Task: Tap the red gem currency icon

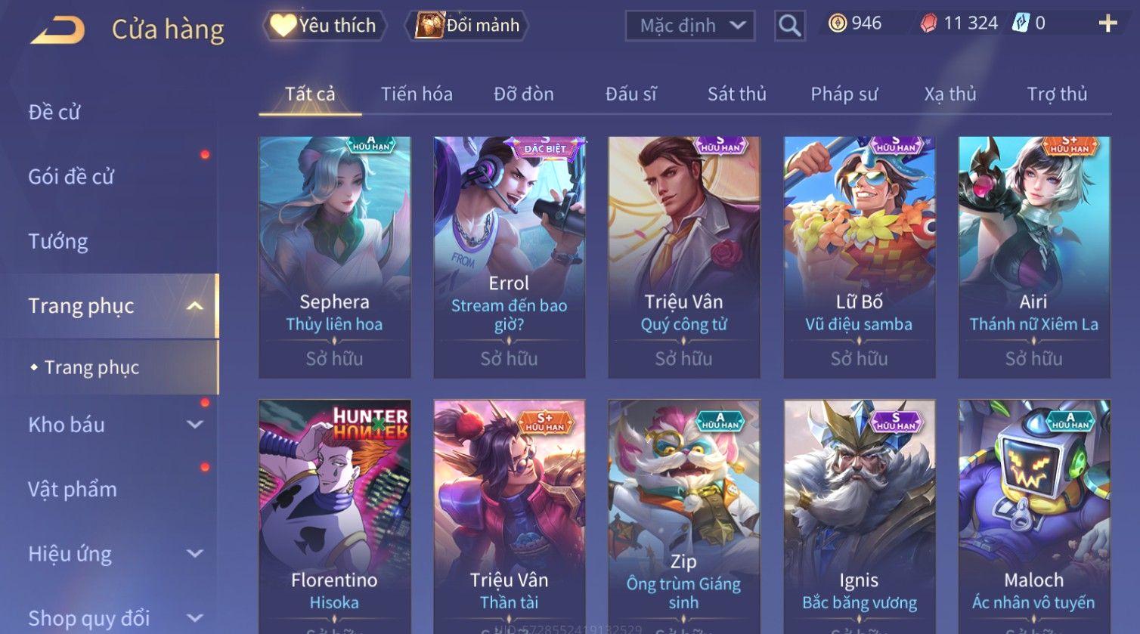Action: [928, 24]
